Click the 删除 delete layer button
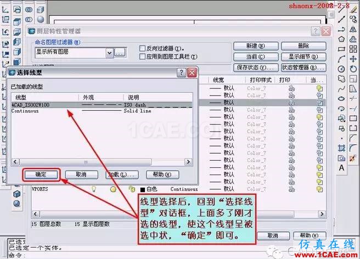The height and width of the screenshot is (259, 360). pyautogui.click(x=303, y=46)
